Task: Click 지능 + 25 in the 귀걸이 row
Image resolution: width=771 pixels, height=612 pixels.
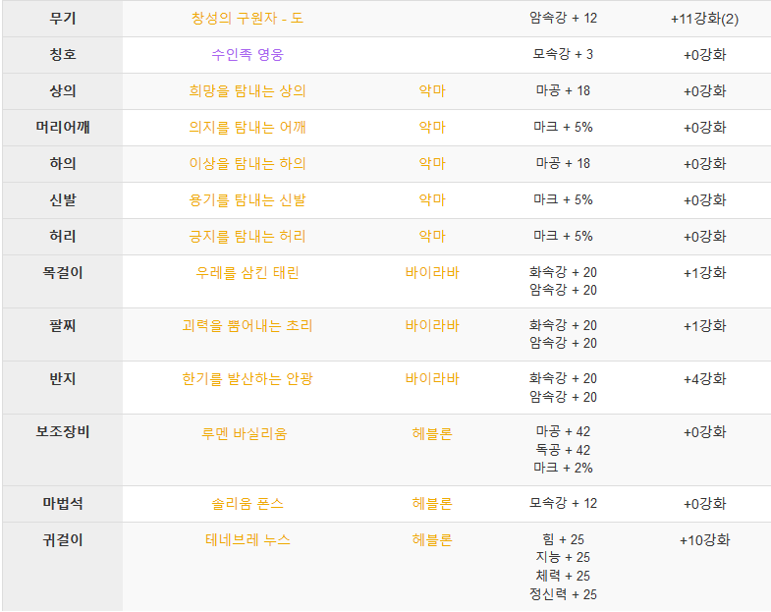Action: coord(563,557)
